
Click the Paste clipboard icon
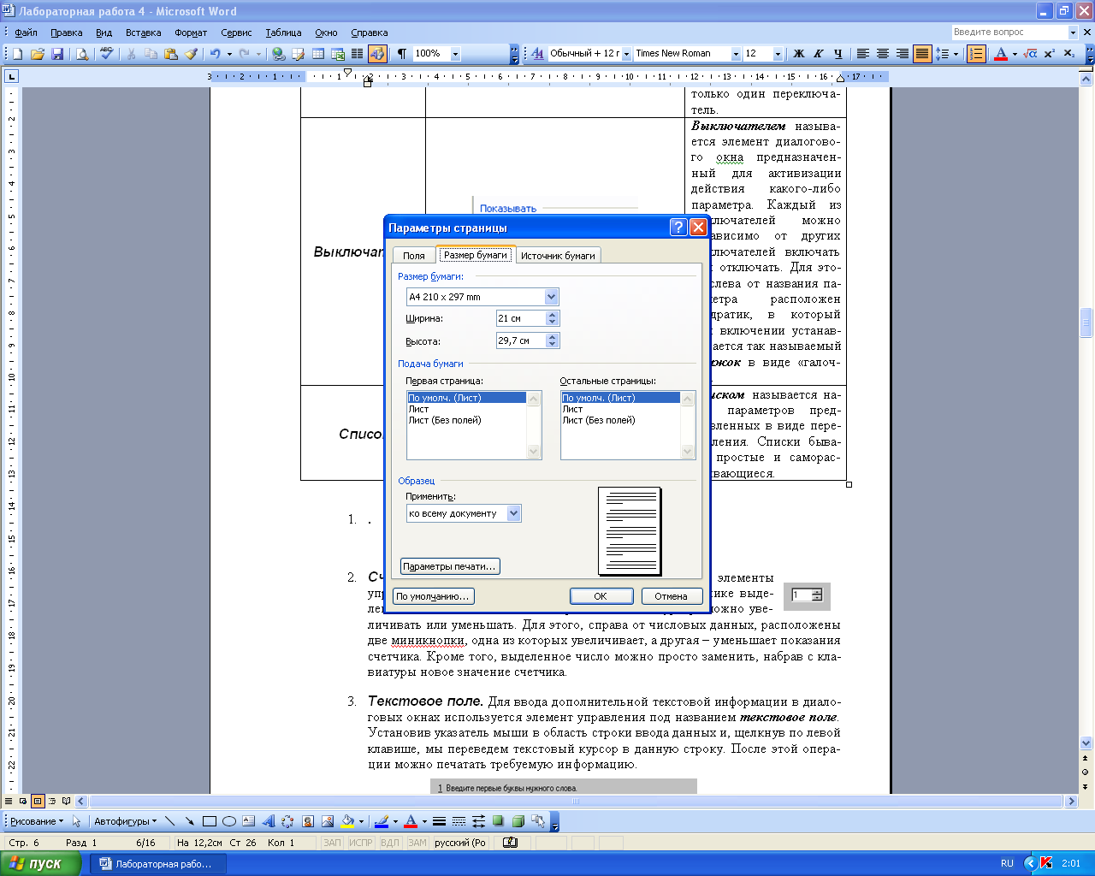171,54
